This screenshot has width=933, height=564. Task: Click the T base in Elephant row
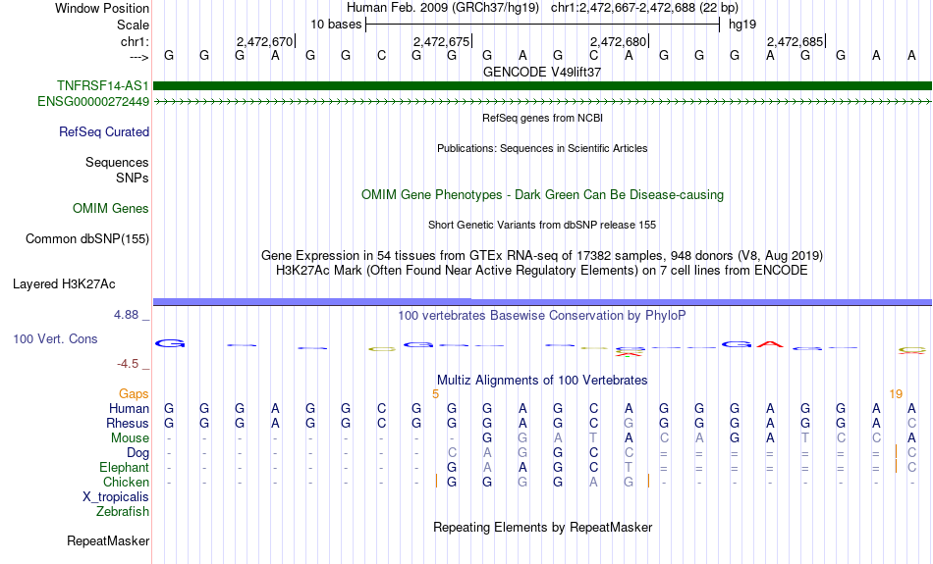pyautogui.click(x=629, y=468)
